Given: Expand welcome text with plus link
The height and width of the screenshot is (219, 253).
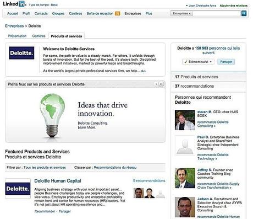Looking at the screenshot, I should [143, 71].
